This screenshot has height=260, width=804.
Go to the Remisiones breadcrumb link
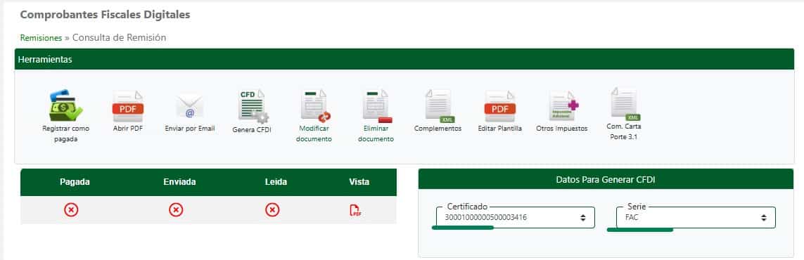coord(41,38)
